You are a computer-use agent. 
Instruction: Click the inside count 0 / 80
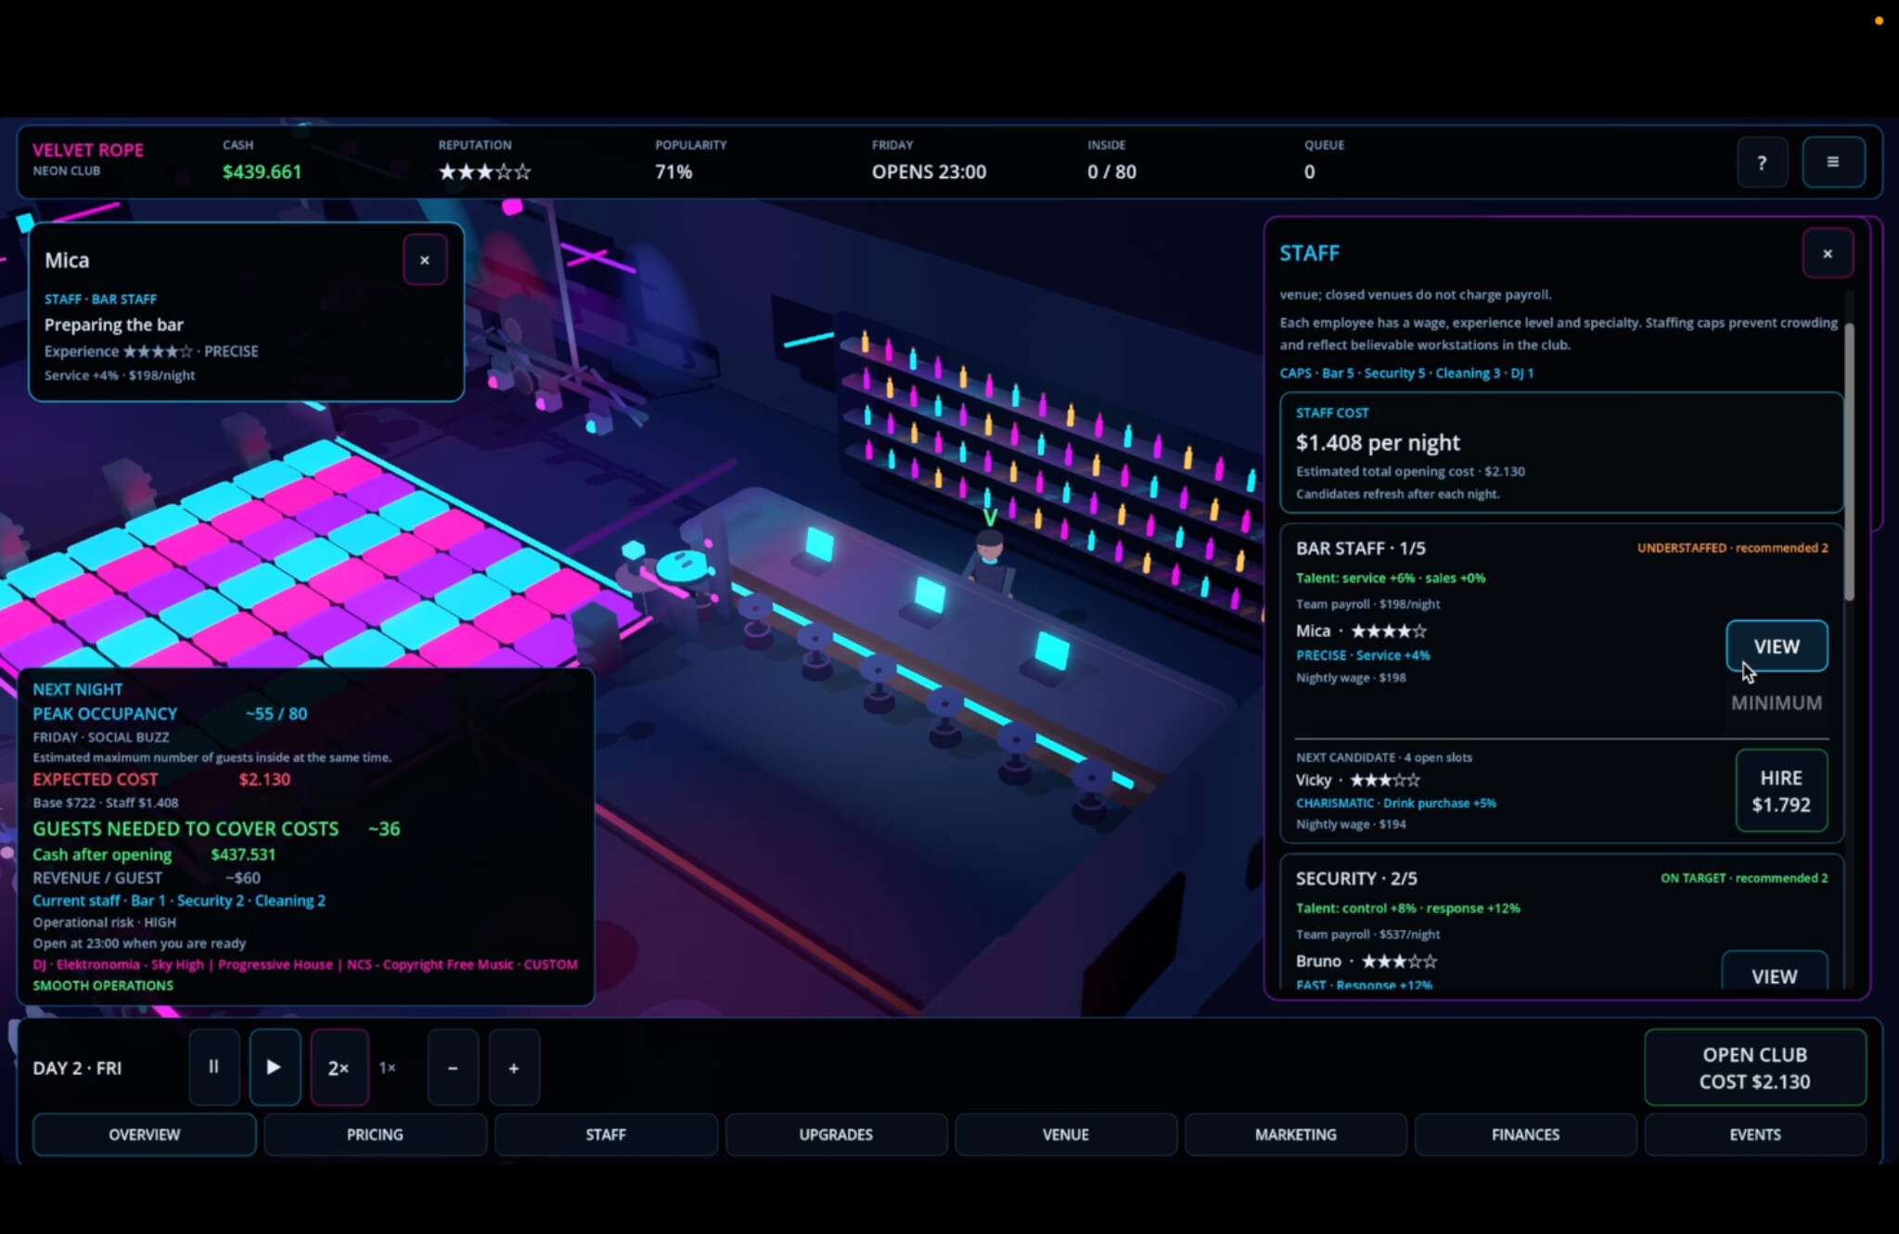click(1111, 172)
